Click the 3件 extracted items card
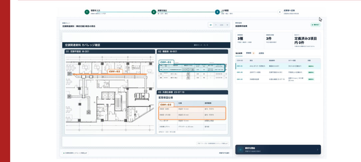Viewport: 361px width, 162px height. click(x=278, y=41)
